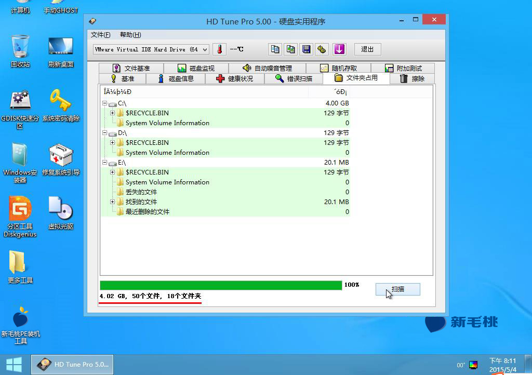Select the C:\ drive row

[225, 103]
